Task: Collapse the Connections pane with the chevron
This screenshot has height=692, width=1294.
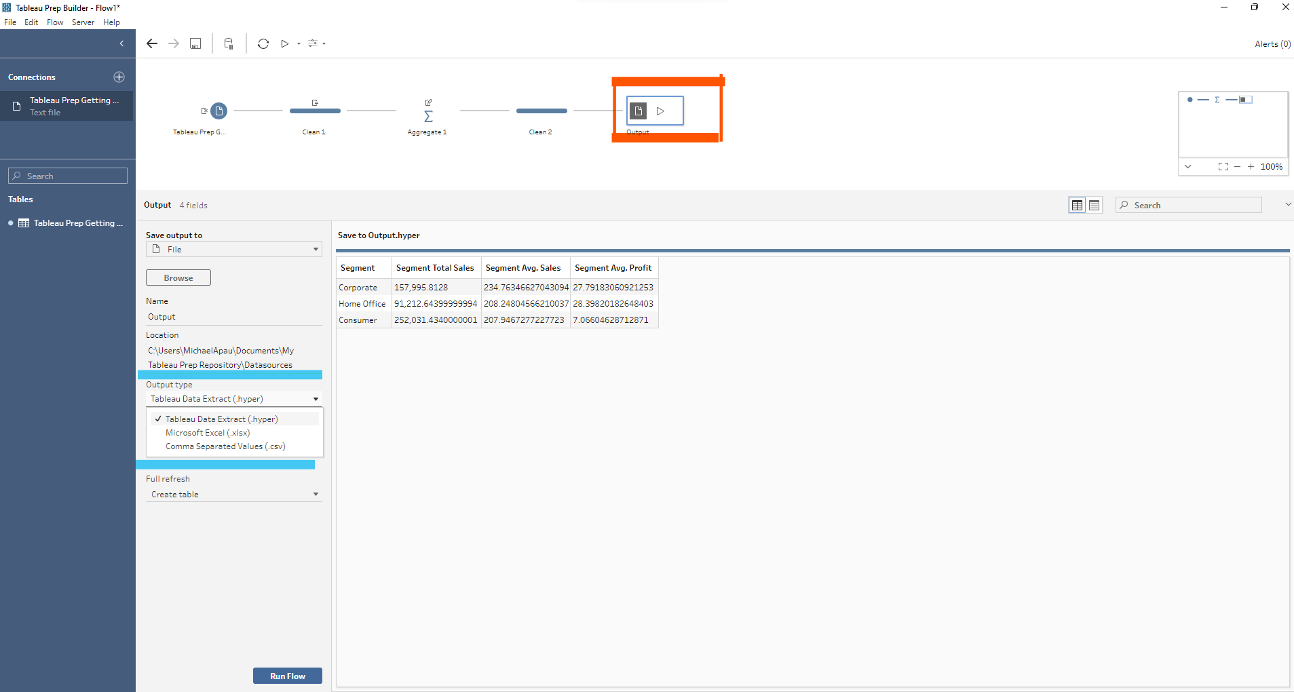Action: click(x=121, y=43)
